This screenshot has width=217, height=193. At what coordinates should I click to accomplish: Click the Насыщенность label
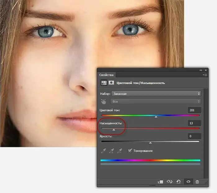click(111, 123)
